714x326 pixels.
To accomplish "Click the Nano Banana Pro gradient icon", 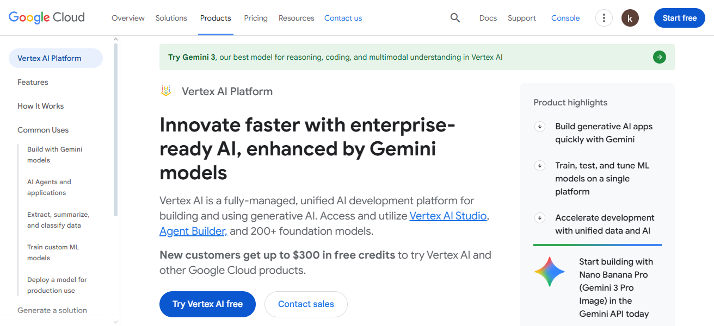I will [549, 271].
